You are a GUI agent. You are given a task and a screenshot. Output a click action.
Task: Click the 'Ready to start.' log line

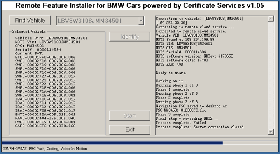pyautogui.click(x=171, y=73)
